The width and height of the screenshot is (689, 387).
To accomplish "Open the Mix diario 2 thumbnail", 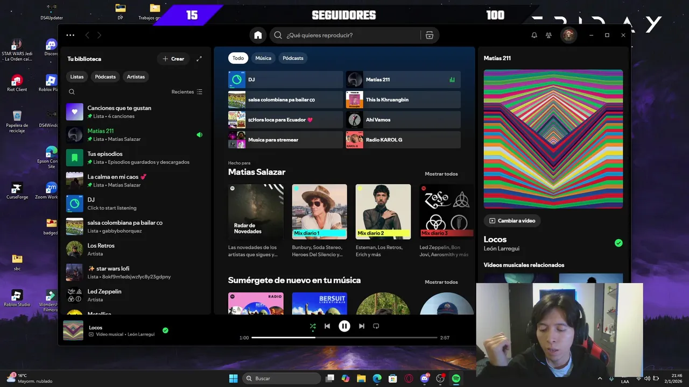I will click(x=383, y=212).
